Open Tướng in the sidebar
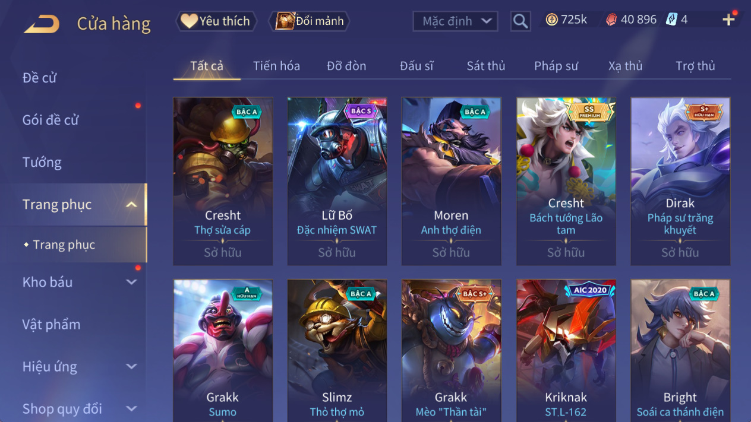751x422 pixels. pyautogui.click(x=42, y=162)
